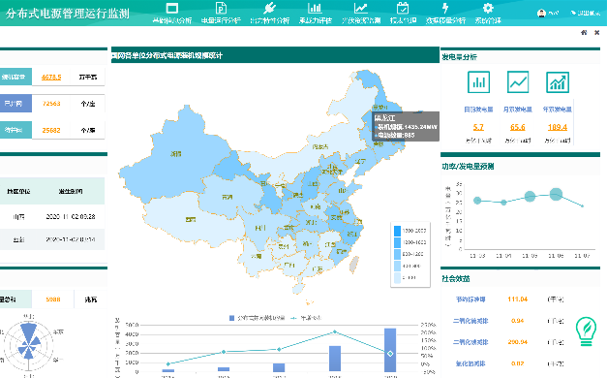
Task: Click the highlighted diamond point on line chart
Action: tap(390, 353)
